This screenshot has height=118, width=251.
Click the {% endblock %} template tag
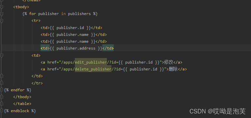[20, 111]
